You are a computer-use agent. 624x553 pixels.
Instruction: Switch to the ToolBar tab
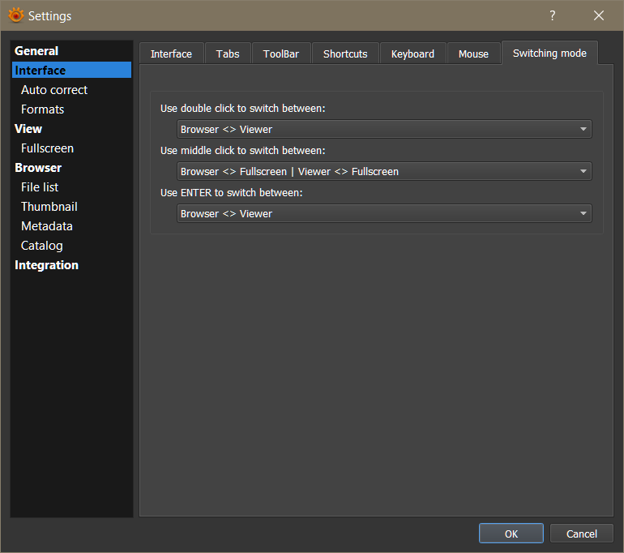pyautogui.click(x=281, y=54)
